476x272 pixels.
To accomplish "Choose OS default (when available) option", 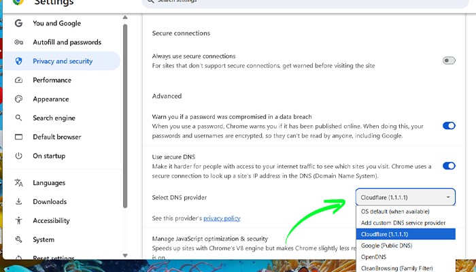I will 405,211.
